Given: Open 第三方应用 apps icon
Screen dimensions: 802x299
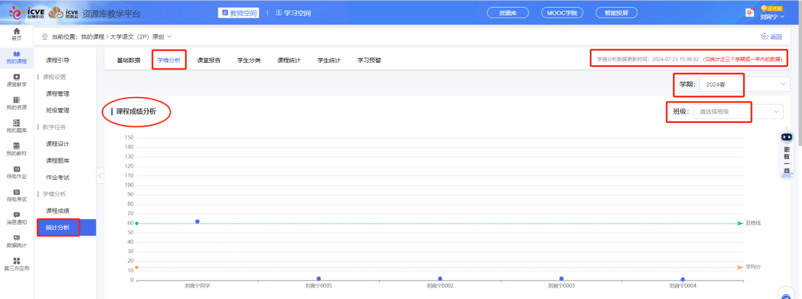Looking at the screenshot, I should coord(16,264).
